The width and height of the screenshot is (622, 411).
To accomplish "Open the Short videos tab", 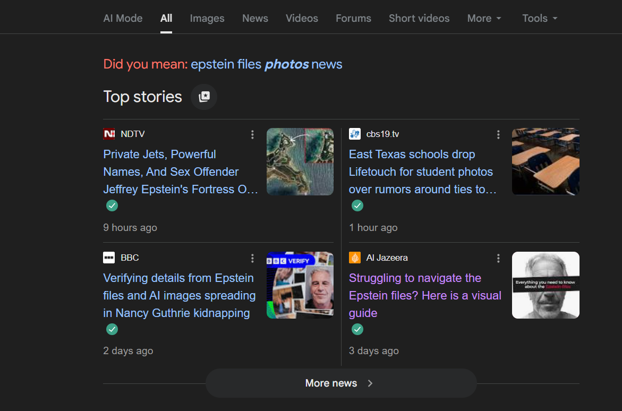I will pyautogui.click(x=419, y=18).
